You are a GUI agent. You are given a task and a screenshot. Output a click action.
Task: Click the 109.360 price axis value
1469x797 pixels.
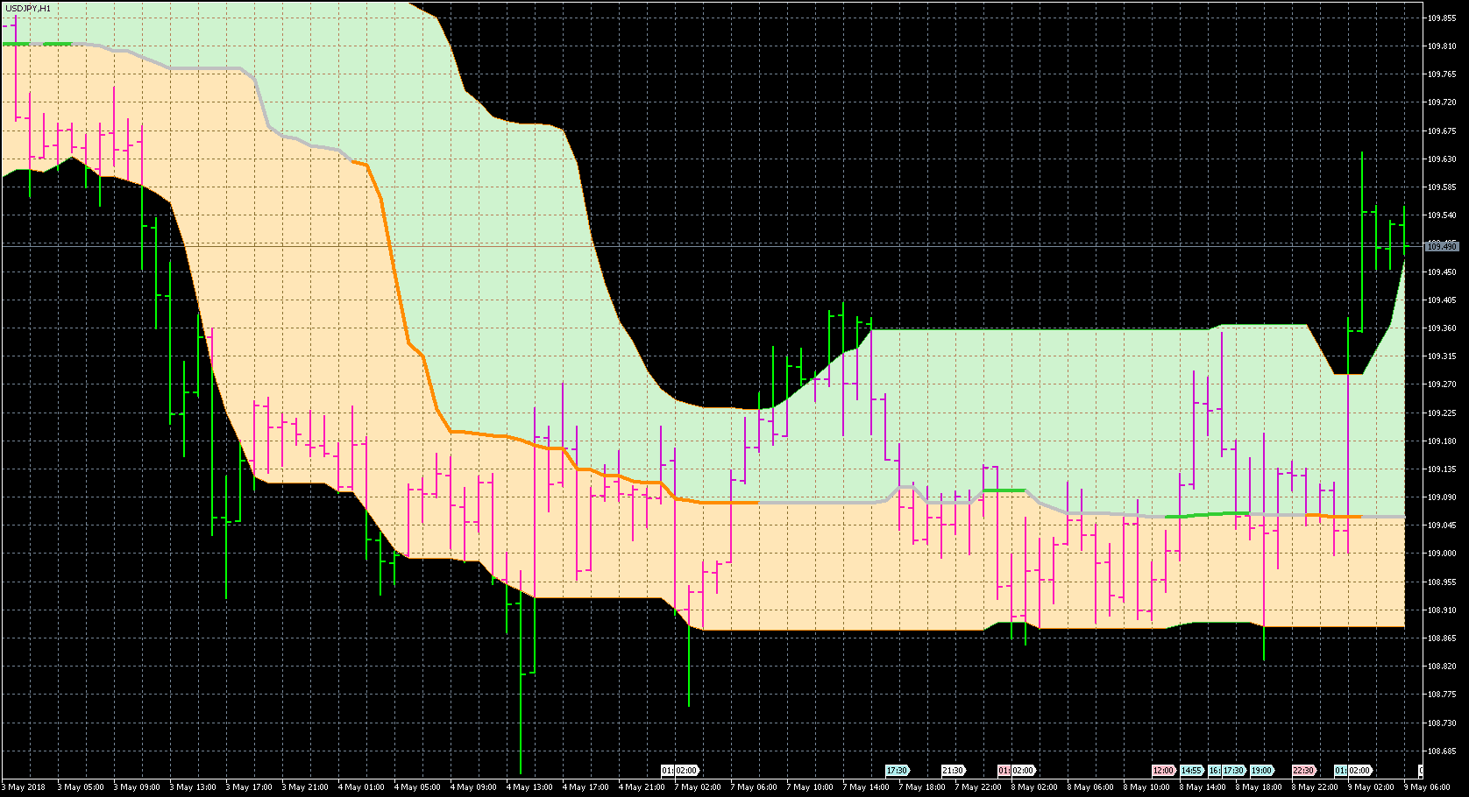coord(1442,328)
